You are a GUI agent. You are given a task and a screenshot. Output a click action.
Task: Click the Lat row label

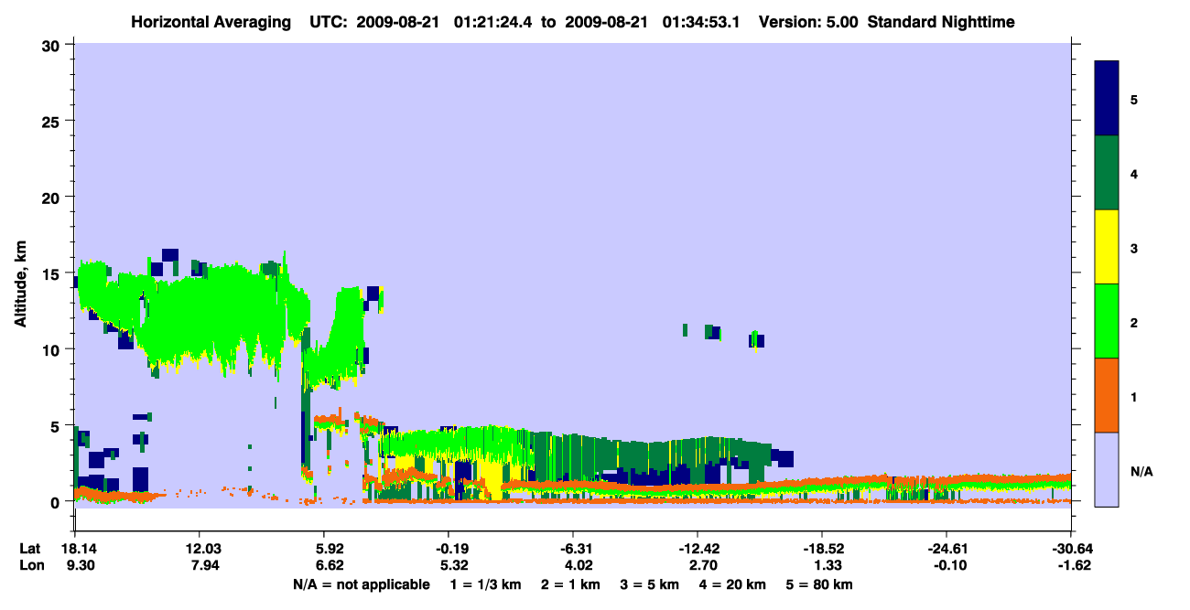click(x=29, y=549)
